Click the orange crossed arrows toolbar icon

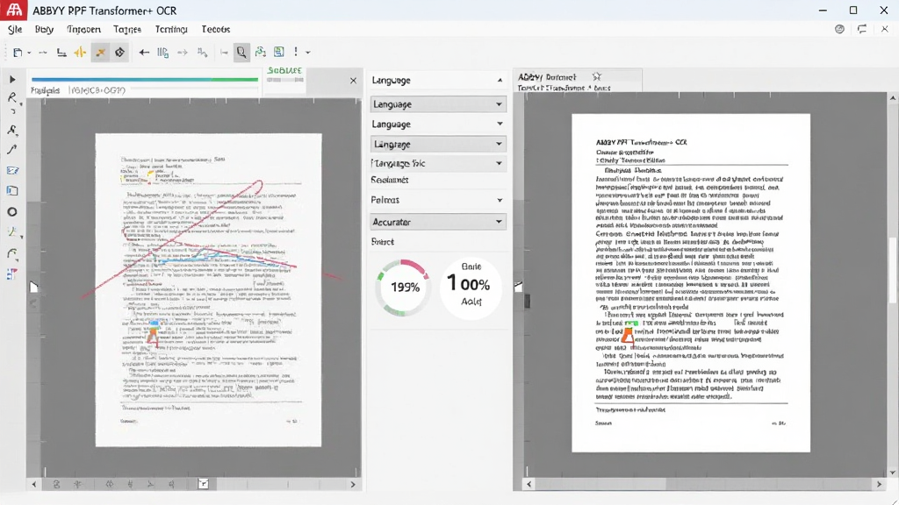[x=80, y=53]
